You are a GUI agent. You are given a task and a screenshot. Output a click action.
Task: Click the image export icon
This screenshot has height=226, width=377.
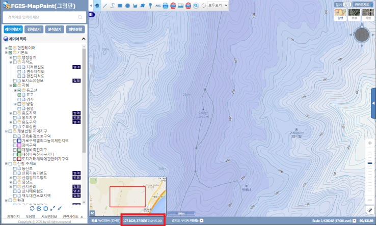point(180,6)
